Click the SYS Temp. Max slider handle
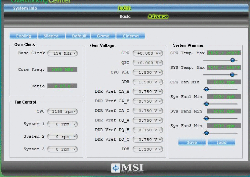The height and width of the screenshot is (177, 250). [232, 74]
